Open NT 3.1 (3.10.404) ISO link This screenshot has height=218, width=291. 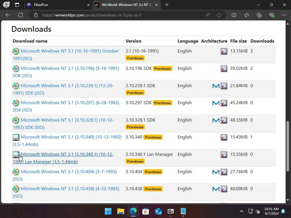[x=65, y=175]
